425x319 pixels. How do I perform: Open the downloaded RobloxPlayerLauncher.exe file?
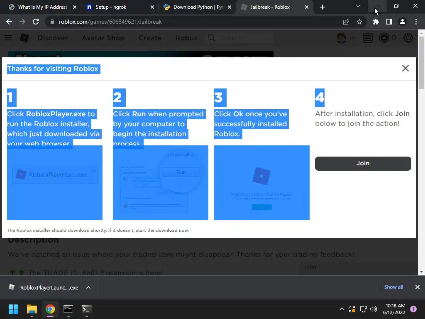tap(43, 287)
